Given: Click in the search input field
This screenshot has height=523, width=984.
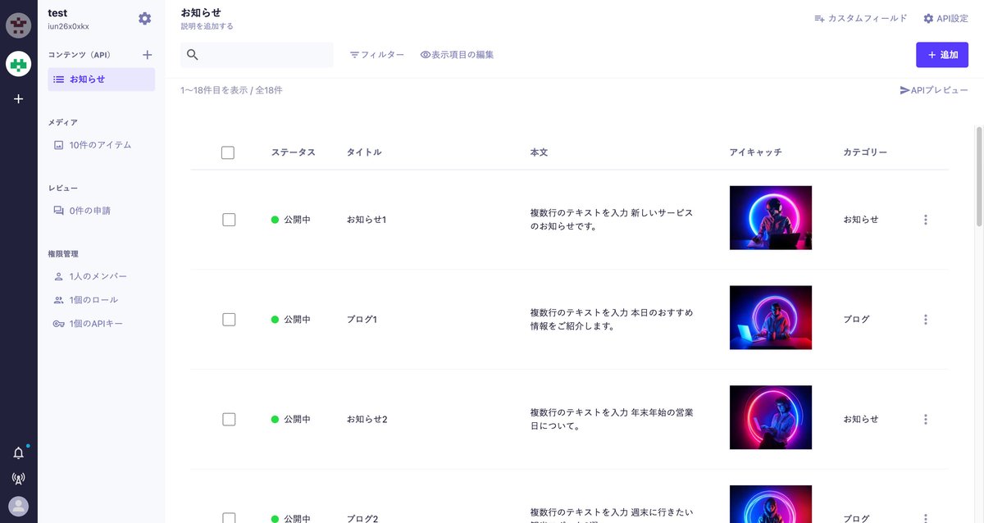Looking at the screenshot, I should [x=257, y=55].
